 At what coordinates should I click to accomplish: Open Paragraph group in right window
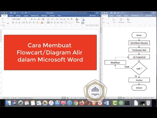coord(121,20)
